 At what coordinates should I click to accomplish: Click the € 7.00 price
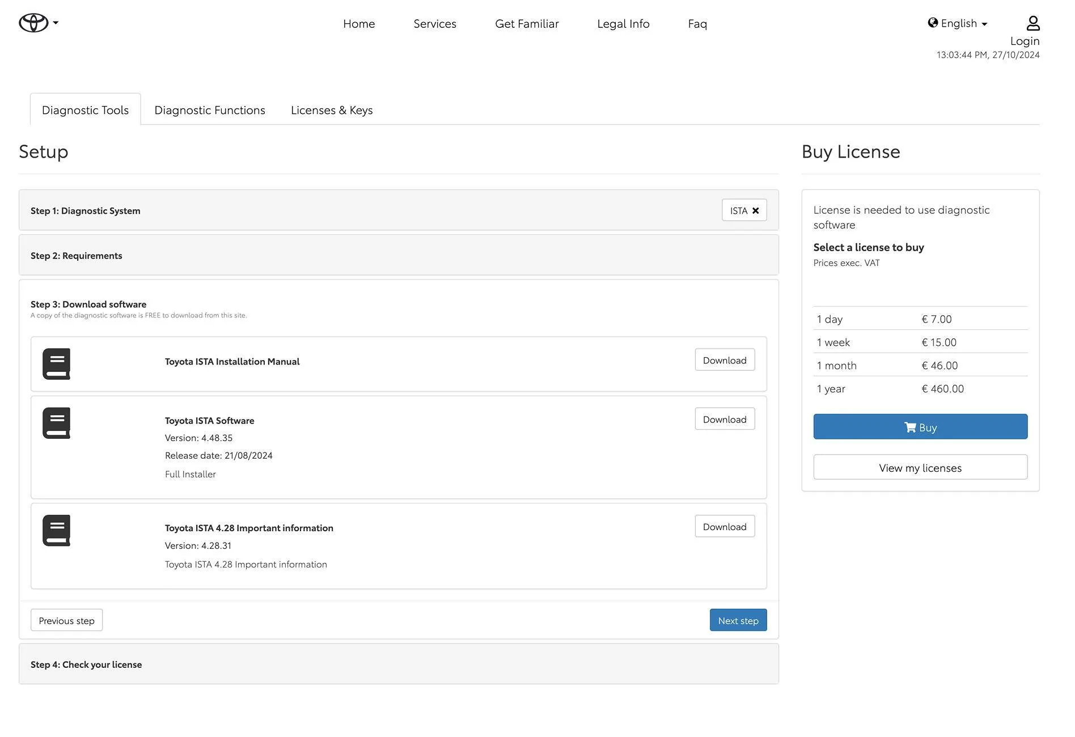(x=937, y=319)
